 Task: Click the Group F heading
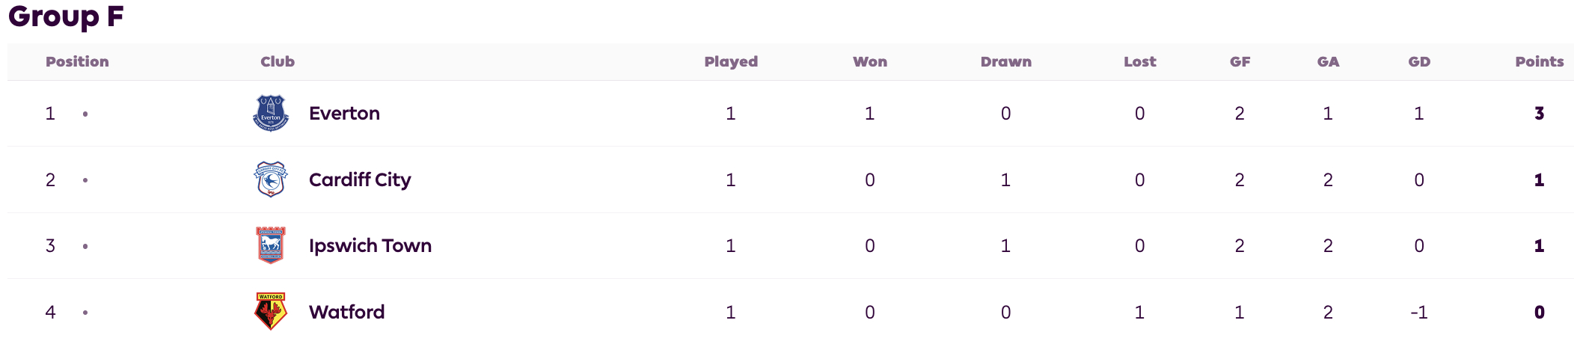pos(66,16)
